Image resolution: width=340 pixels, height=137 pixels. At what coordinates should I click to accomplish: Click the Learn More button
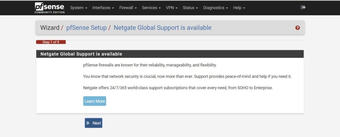click(x=95, y=101)
